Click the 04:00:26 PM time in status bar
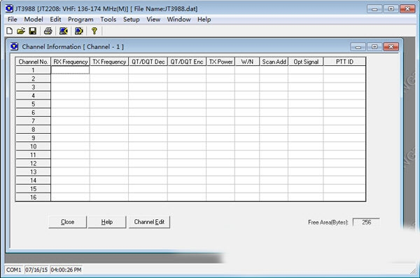The image size is (420, 278). coord(66,270)
